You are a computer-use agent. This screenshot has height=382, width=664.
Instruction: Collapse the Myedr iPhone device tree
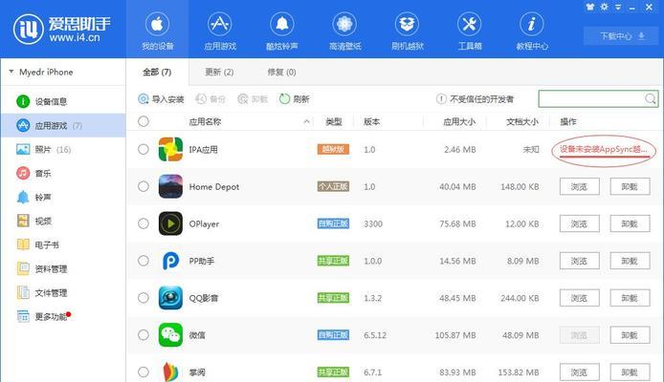pos(11,72)
